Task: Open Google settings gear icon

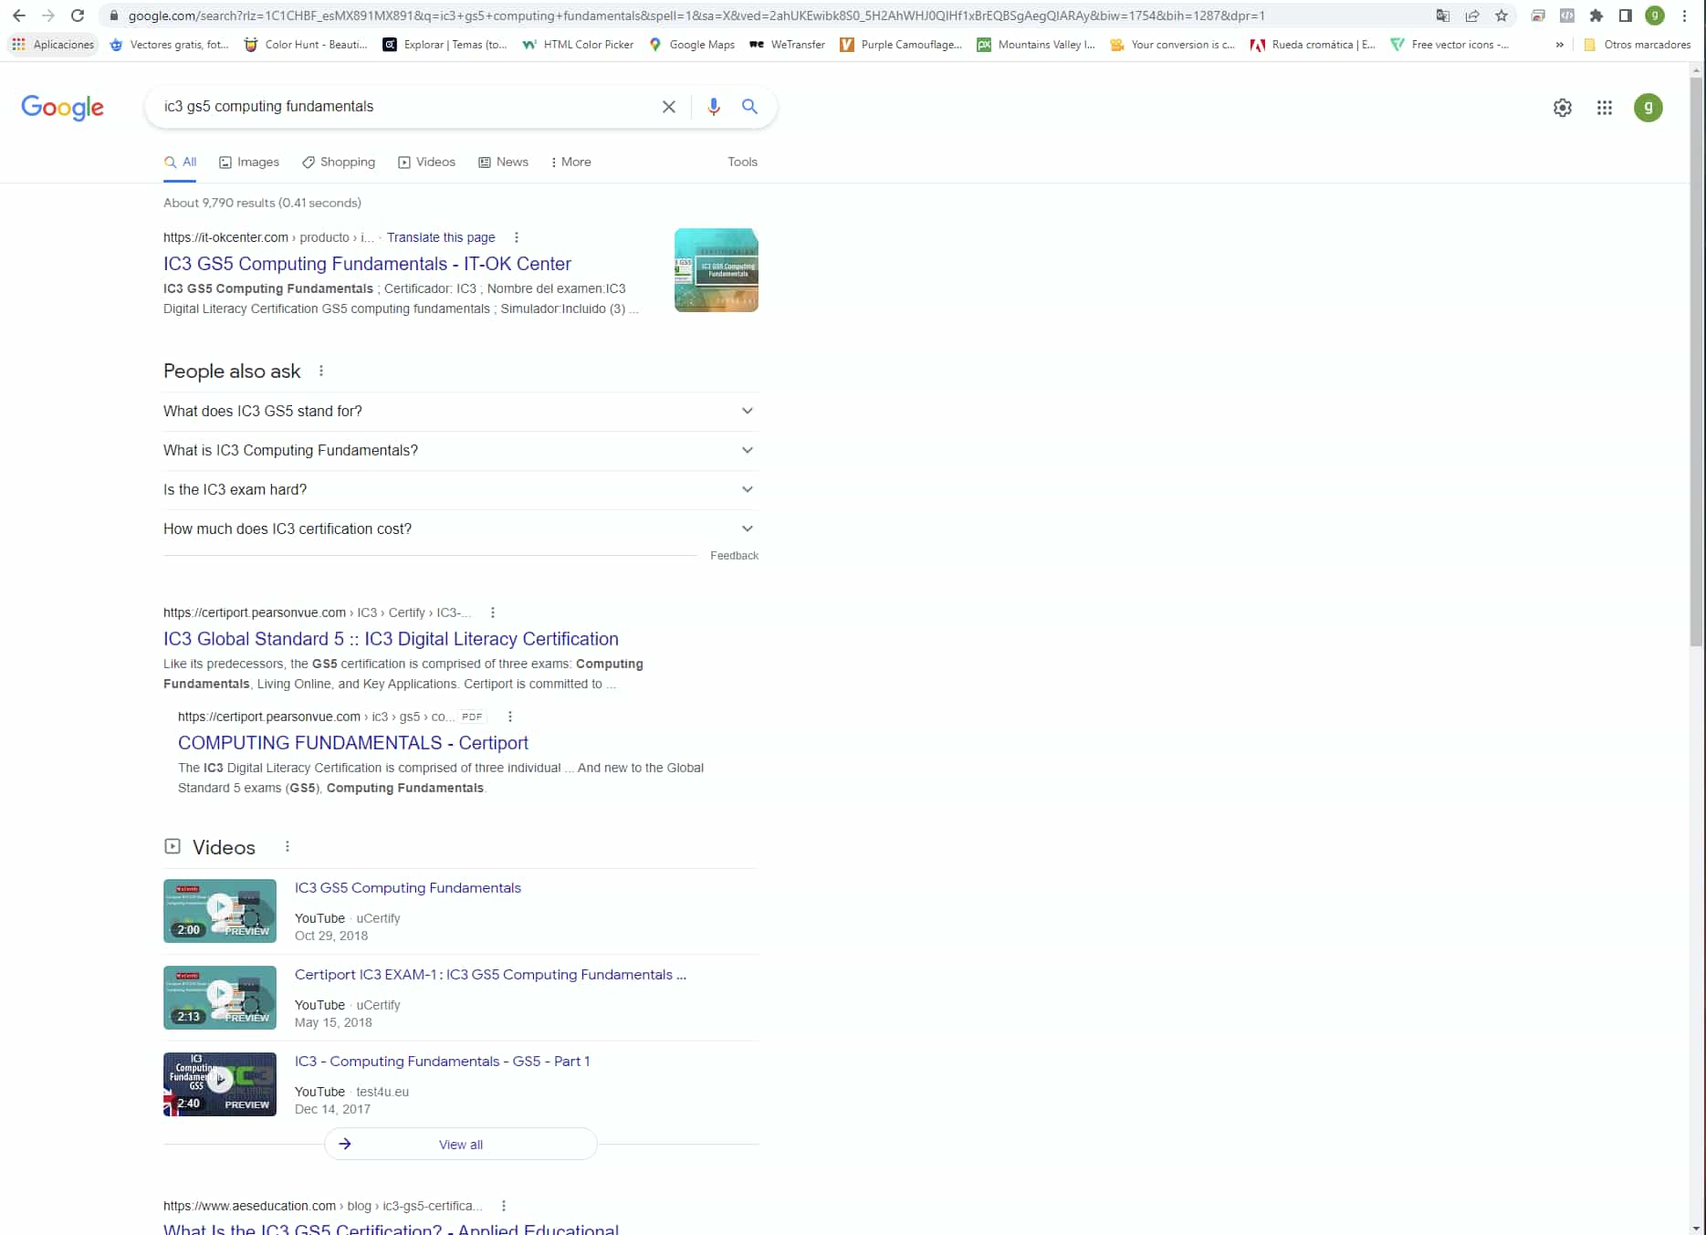Action: click(1562, 108)
